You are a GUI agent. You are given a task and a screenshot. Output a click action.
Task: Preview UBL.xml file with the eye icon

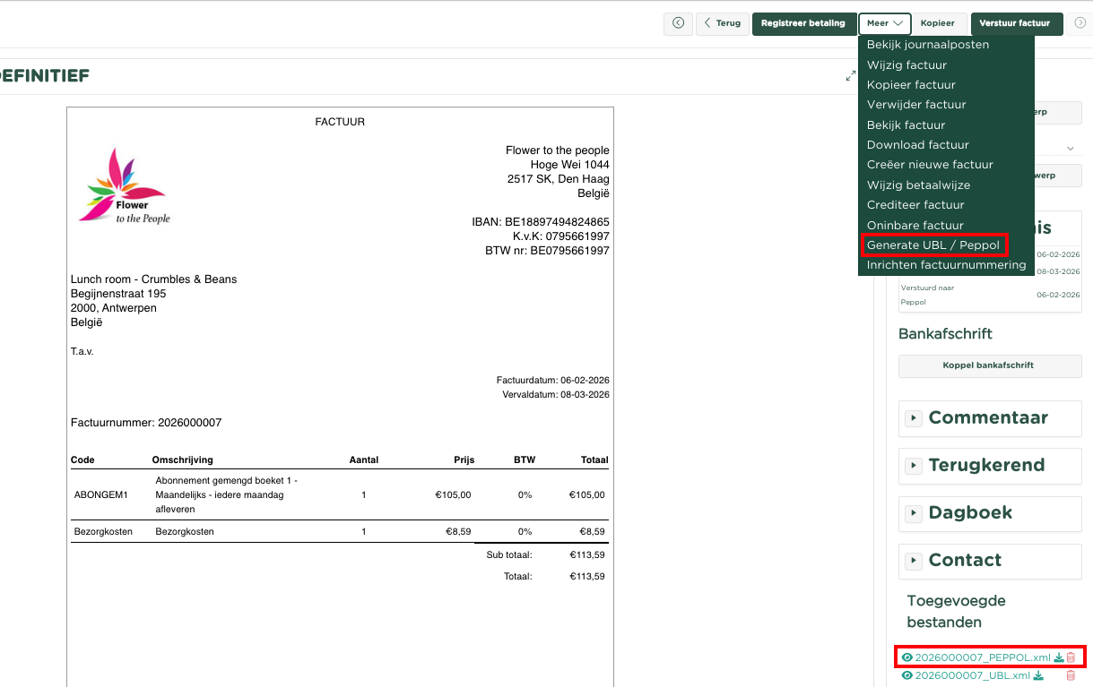(x=906, y=676)
